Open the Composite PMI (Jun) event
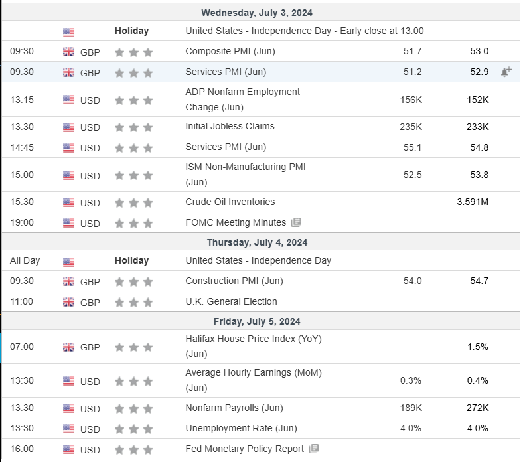The height and width of the screenshot is (462, 523). tap(230, 51)
